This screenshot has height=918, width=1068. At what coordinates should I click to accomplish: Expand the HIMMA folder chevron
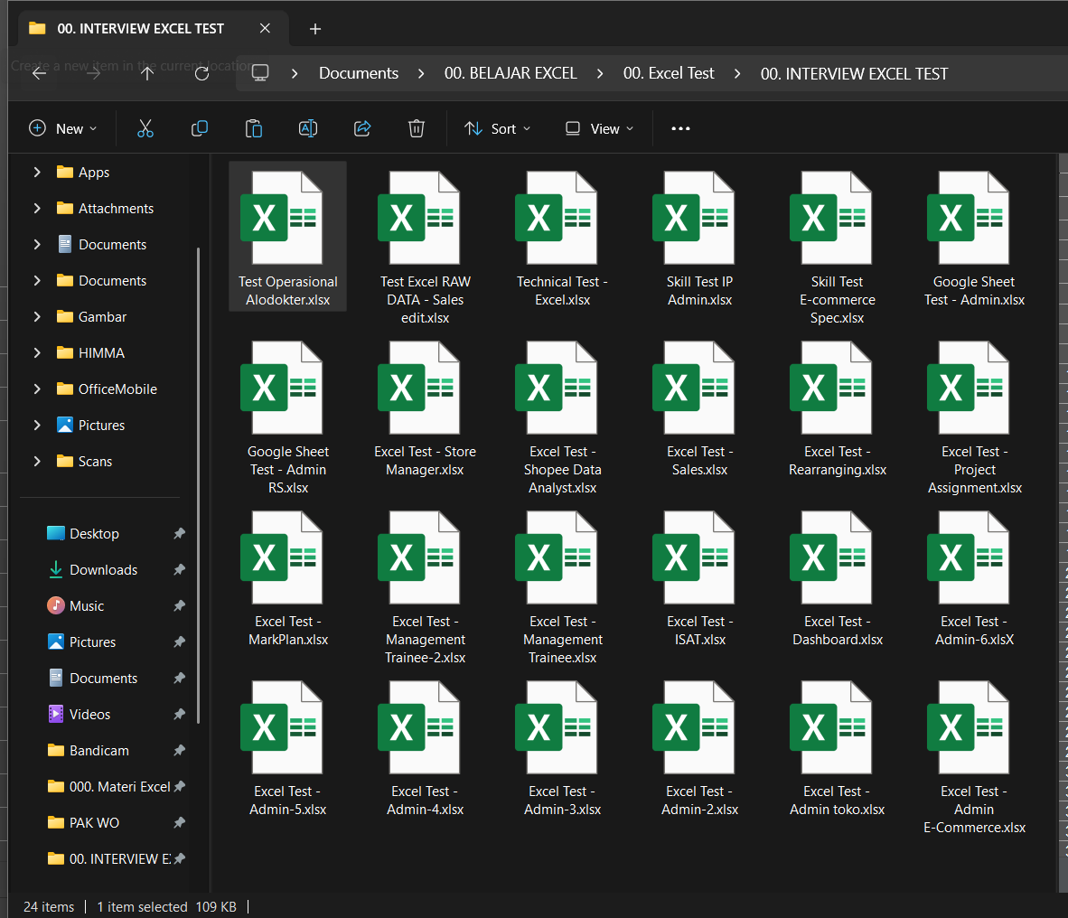[x=37, y=352]
